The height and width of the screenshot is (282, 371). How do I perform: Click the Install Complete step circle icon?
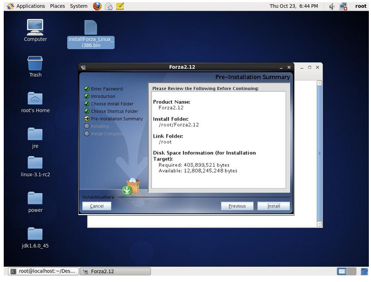pyautogui.click(x=87, y=134)
